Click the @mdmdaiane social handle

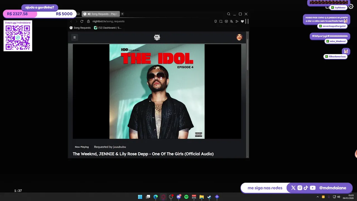click(333, 188)
